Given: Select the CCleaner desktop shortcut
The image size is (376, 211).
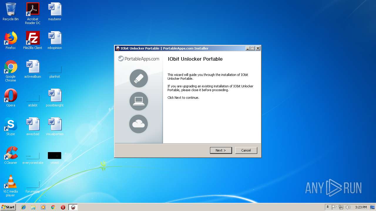Looking at the screenshot, I should point(11,155).
